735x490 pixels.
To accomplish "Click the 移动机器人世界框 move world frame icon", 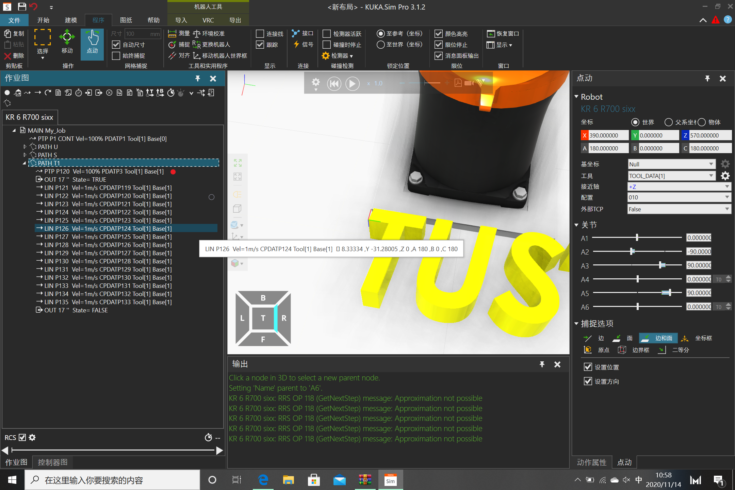I will pos(195,54).
